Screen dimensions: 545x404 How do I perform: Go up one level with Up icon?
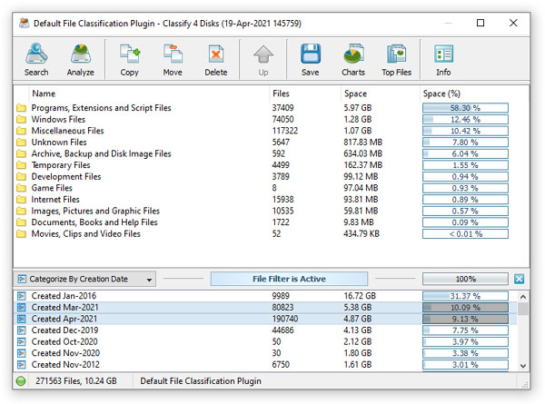tap(263, 59)
